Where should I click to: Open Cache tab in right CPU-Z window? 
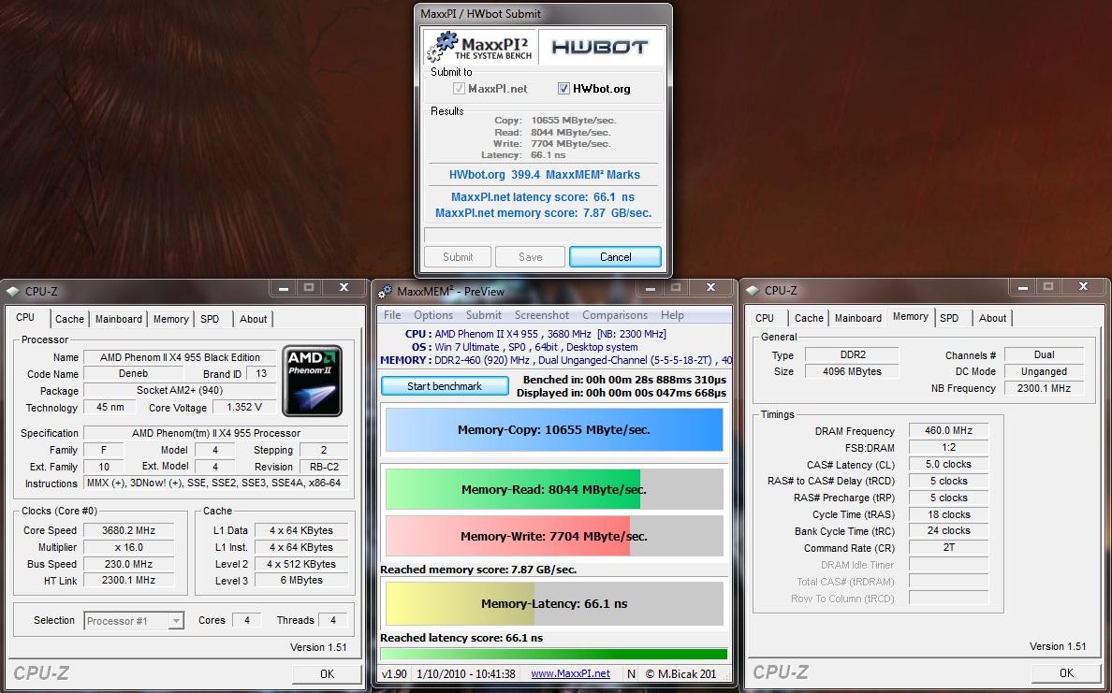click(x=809, y=318)
